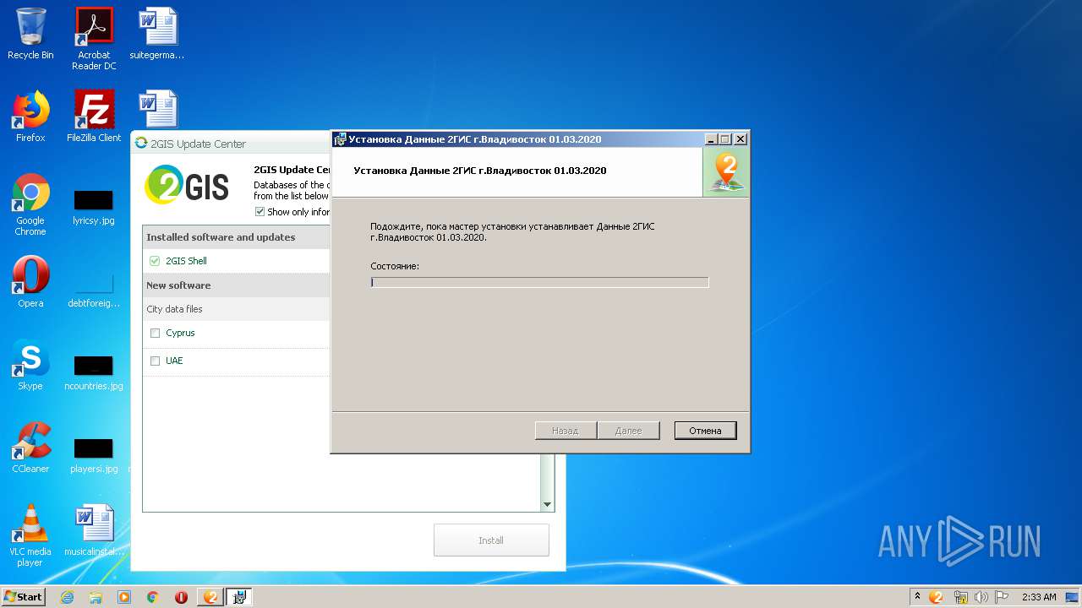
Task: Open network tray icon
Action: (x=961, y=597)
